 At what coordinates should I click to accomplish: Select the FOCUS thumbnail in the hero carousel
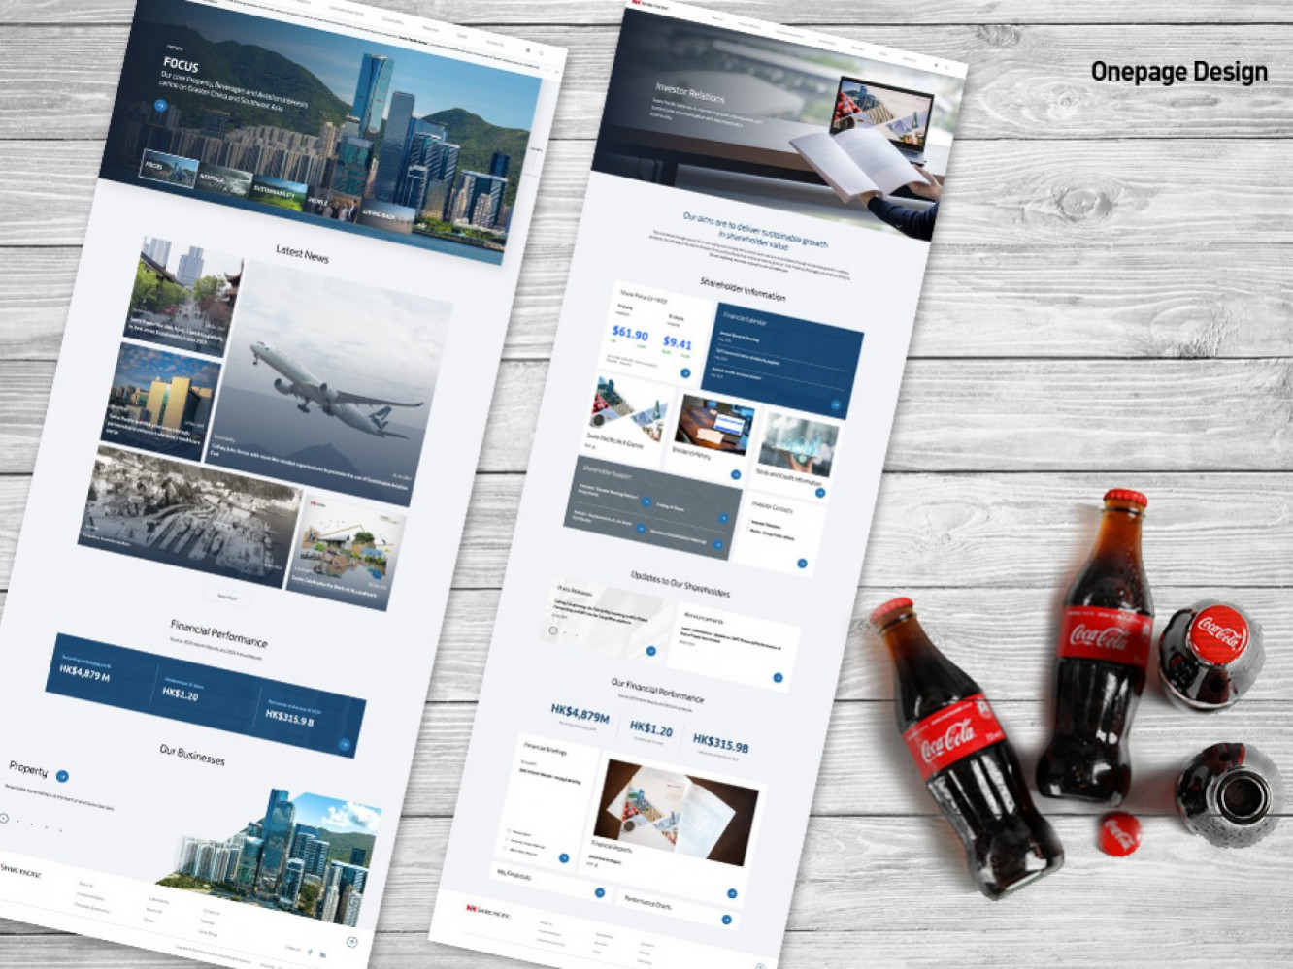click(x=170, y=169)
